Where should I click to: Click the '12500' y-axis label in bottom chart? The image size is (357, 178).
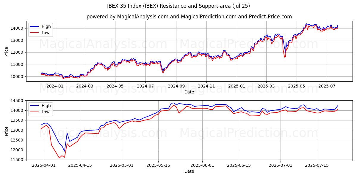(18, 140)
